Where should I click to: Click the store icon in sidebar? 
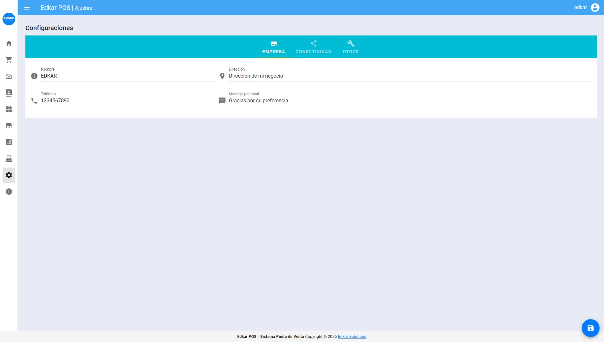(x=9, y=126)
